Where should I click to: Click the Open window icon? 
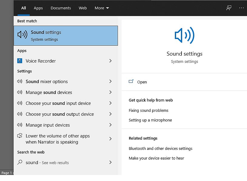click(131, 81)
